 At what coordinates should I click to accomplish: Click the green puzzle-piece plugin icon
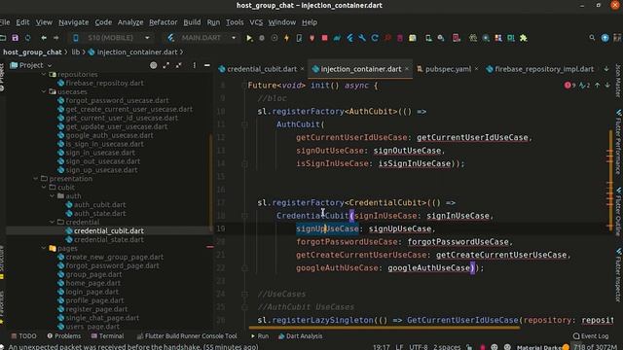coord(524,38)
